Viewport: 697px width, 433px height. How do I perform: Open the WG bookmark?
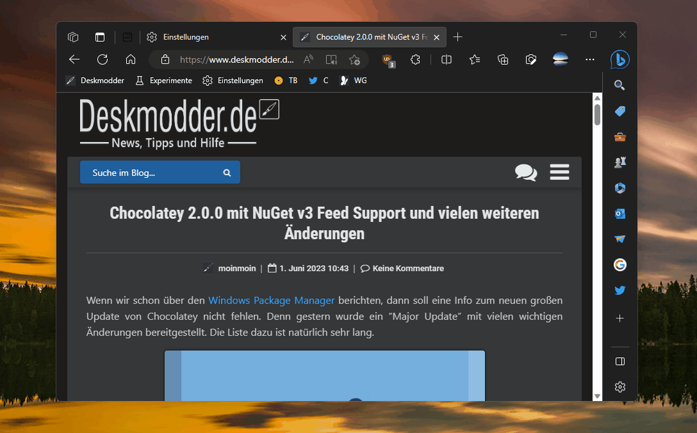pyautogui.click(x=354, y=81)
